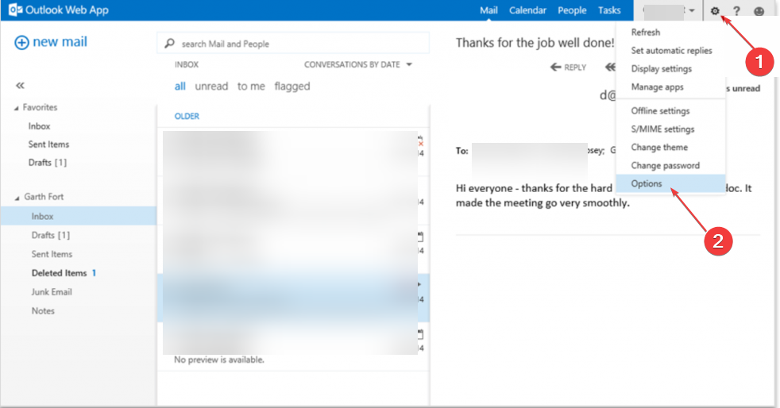Image resolution: width=780 pixels, height=408 pixels.
Task: Click the smiley feedback icon
Action: pos(759,11)
